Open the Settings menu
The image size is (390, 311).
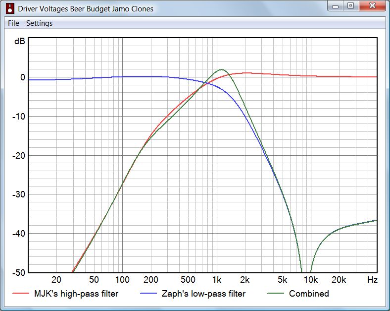pyautogui.click(x=39, y=23)
